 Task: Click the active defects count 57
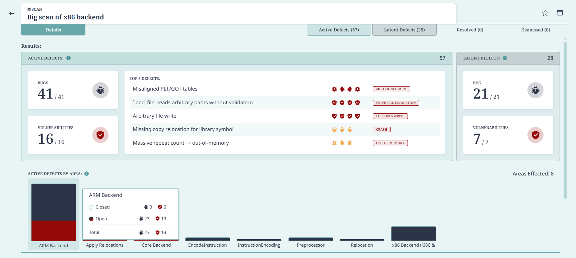coord(442,58)
